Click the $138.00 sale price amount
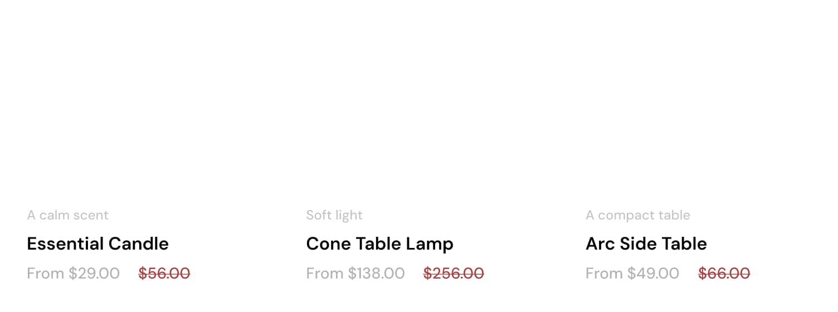Viewport: 838px width, 312px height. pyautogui.click(x=377, y=274)
